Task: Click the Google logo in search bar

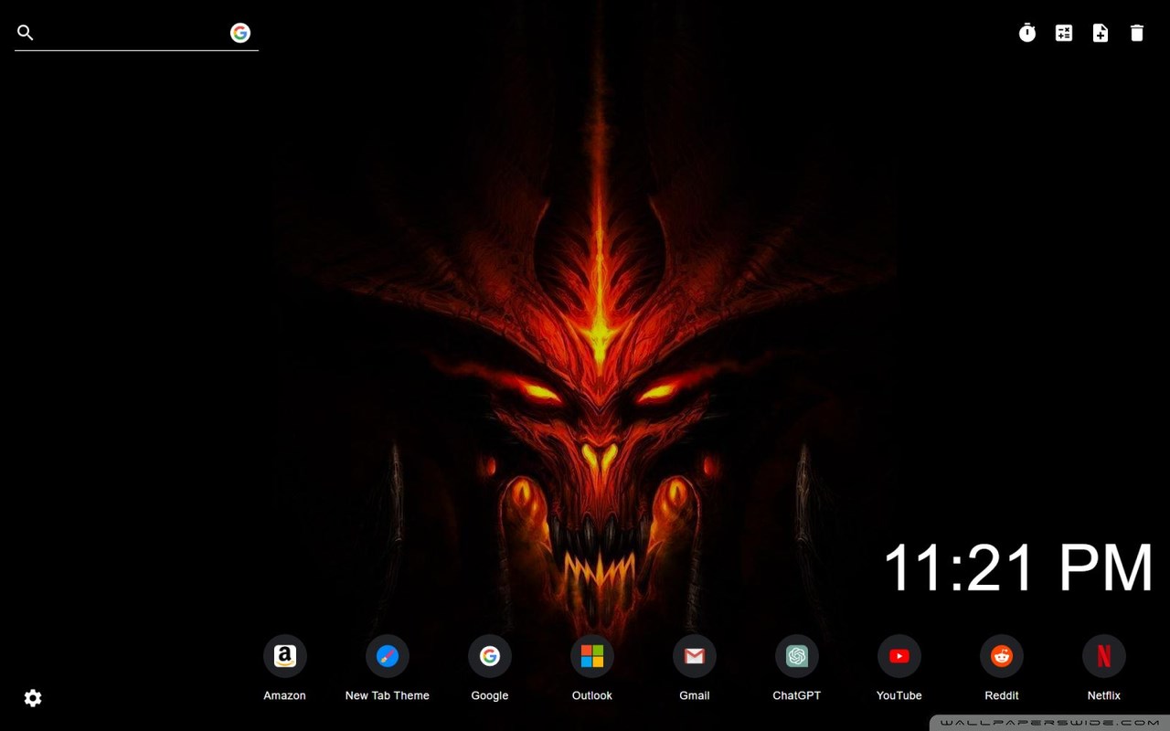Action: click(x=240, y=33)
